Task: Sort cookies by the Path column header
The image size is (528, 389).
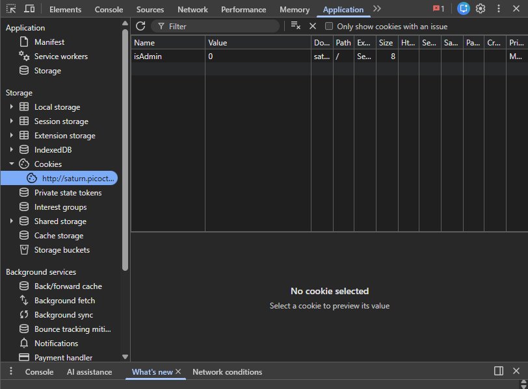Action: tap(343, 43)
